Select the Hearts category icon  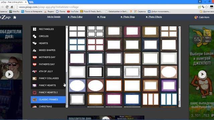tap(34, 43)
